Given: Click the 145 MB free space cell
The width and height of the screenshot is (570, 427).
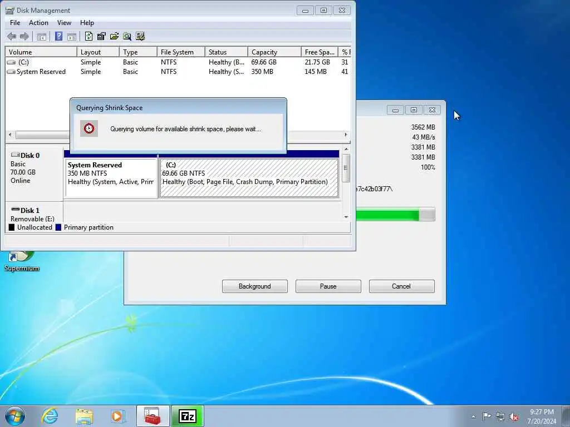Looking at the screenshot, I should 316,72.
